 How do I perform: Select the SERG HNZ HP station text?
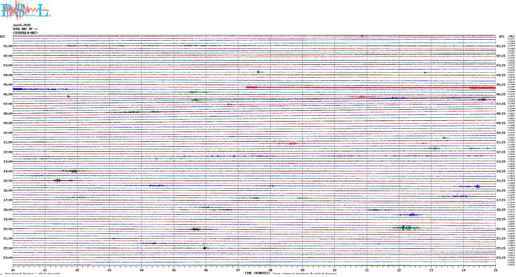[25, 29]
